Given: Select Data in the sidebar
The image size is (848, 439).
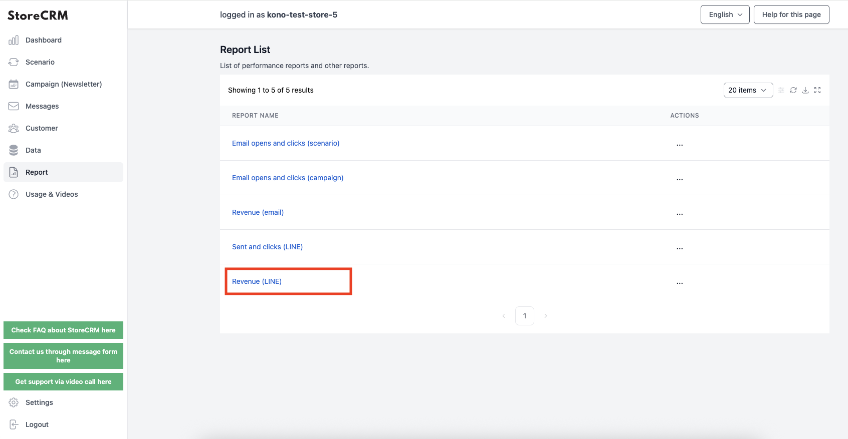Looking at the screenshot, I should (x=63, y=150).
